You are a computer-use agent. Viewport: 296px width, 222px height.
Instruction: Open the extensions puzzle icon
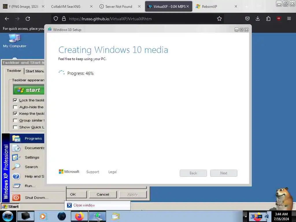268,18
